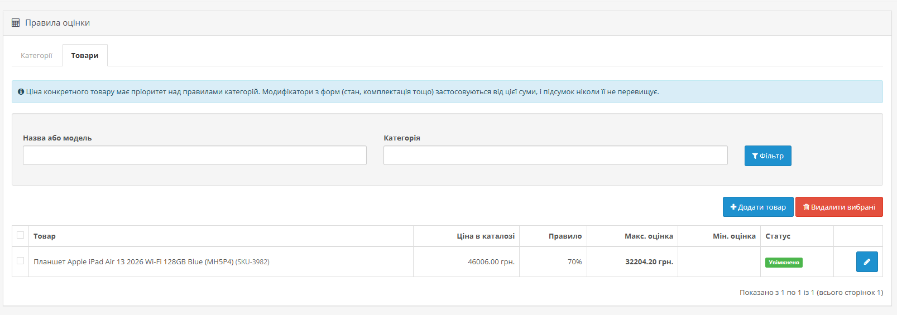Select the Товари tab
The image size is (897, 315).
click(85, 55)
